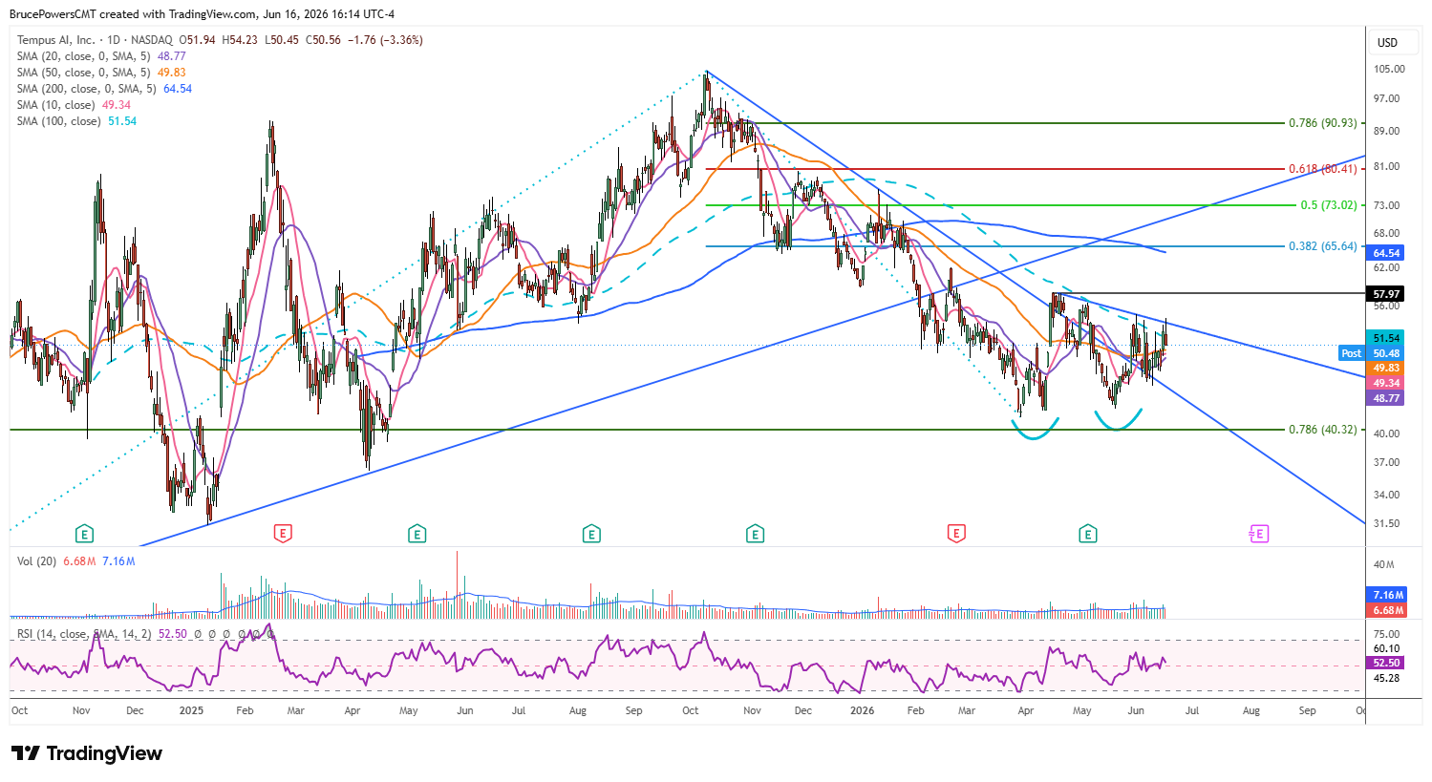Viewport: 1432px width, 782px height.
Task: Select the SMA 20 legend entry
Action: tap(101, 56)
